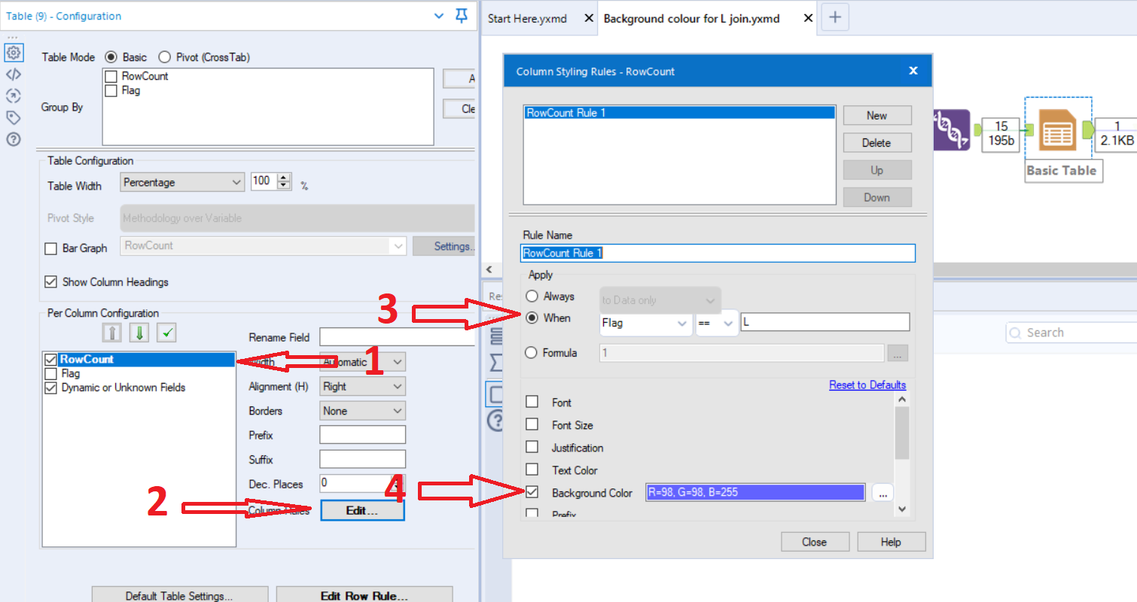Enable the Bar Graph checkbox
Image resolution: width=1137 pixels, height=602 pixels.
[50, 248]
